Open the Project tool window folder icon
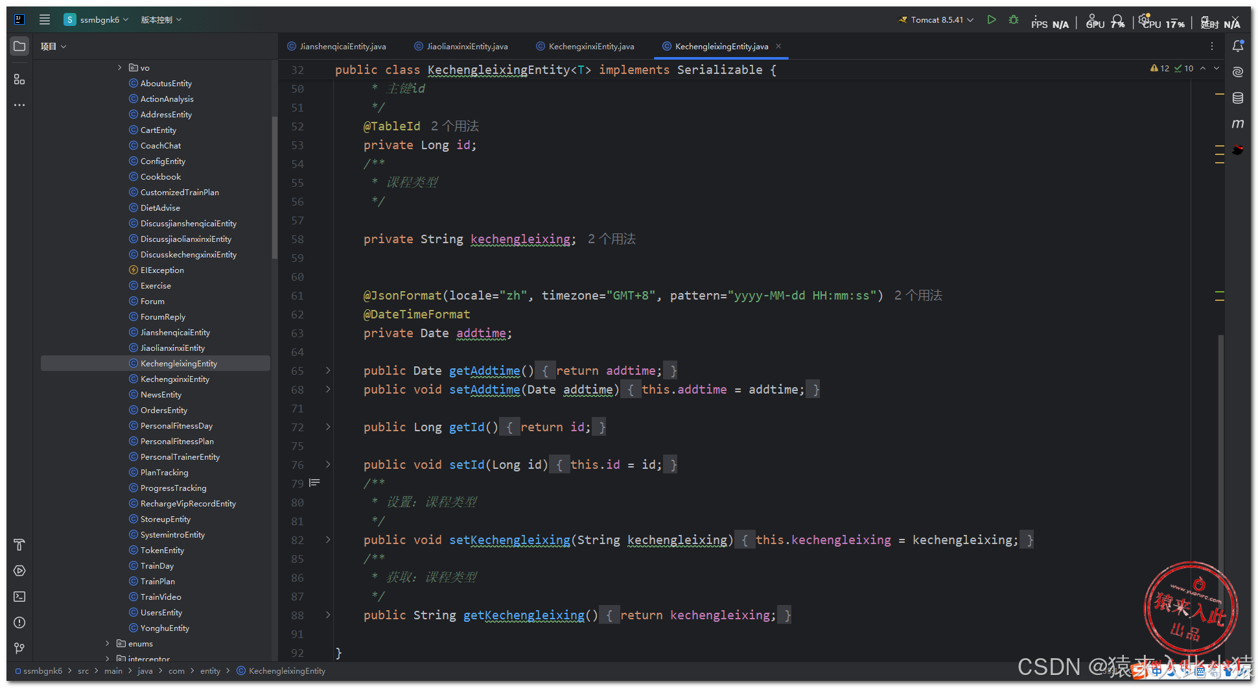This screenshot has height=688, width=1258. (19, 46)
